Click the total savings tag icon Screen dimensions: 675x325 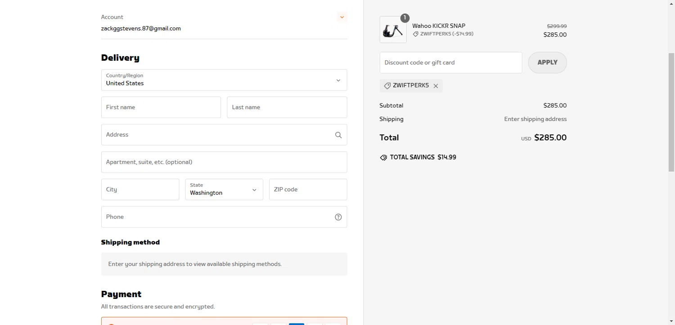tap(383, 158)
